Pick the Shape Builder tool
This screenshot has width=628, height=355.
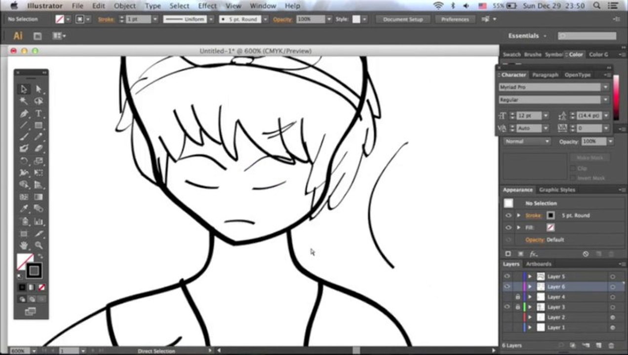point(23,184)
